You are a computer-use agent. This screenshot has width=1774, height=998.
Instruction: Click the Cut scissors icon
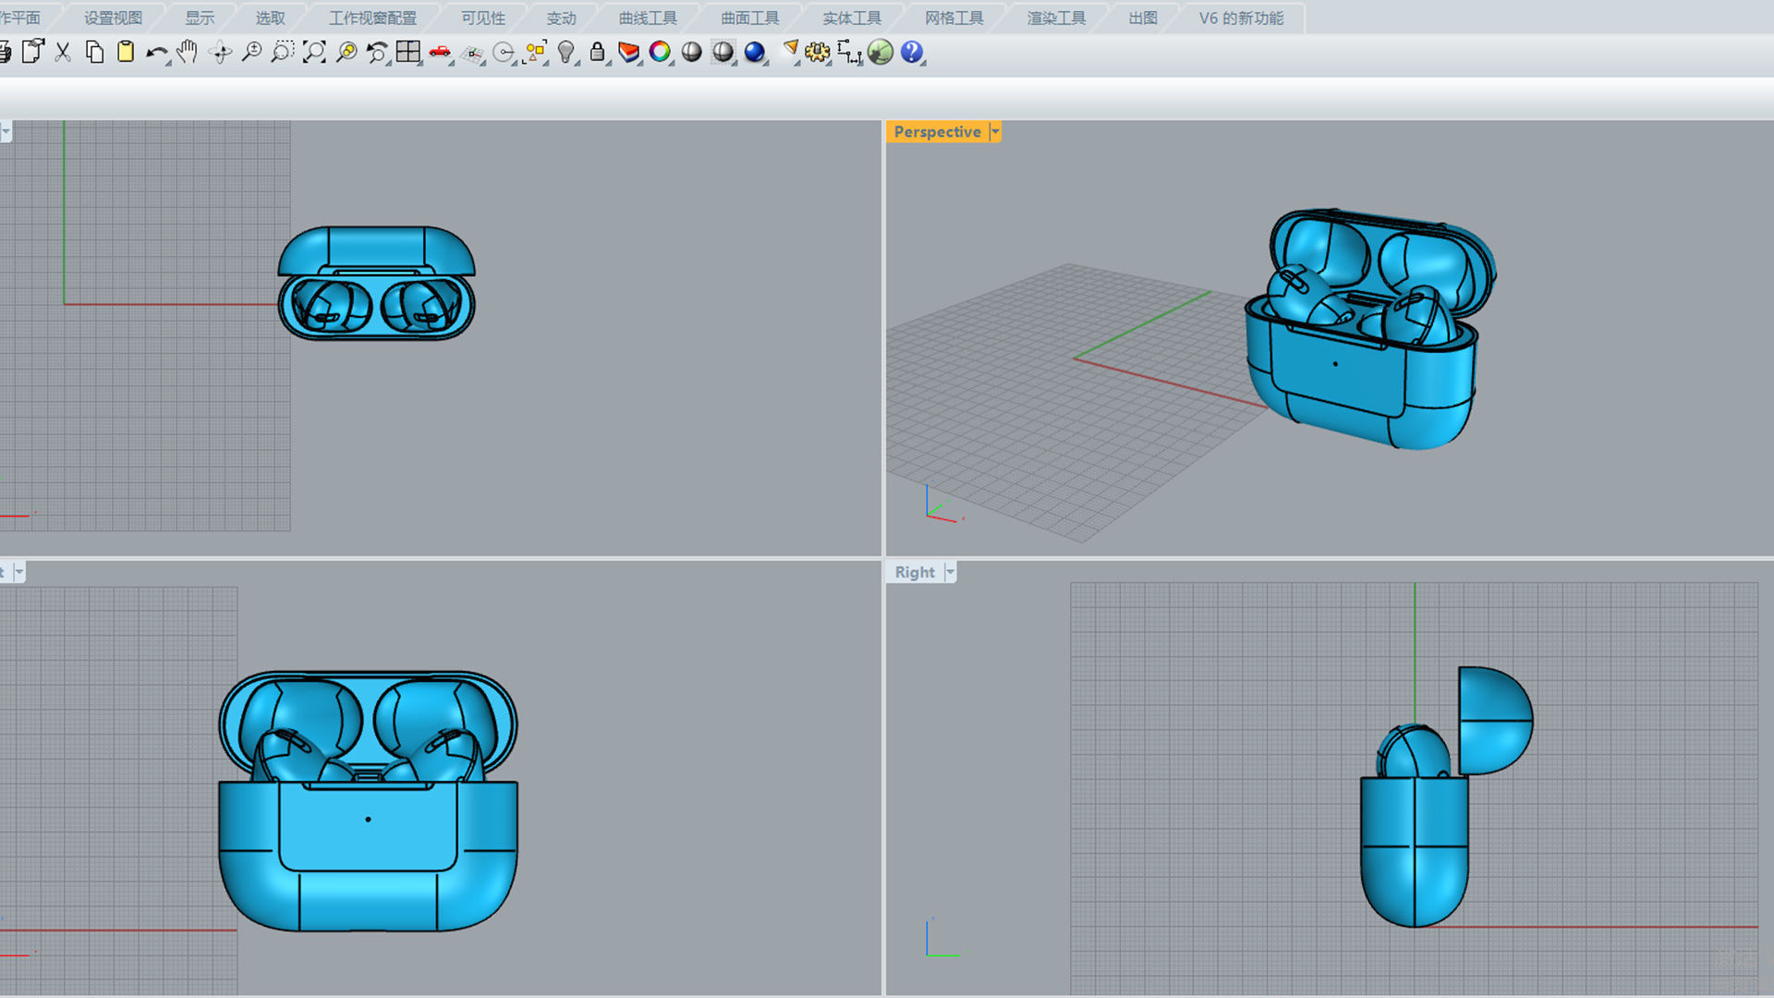coord(63,53)
